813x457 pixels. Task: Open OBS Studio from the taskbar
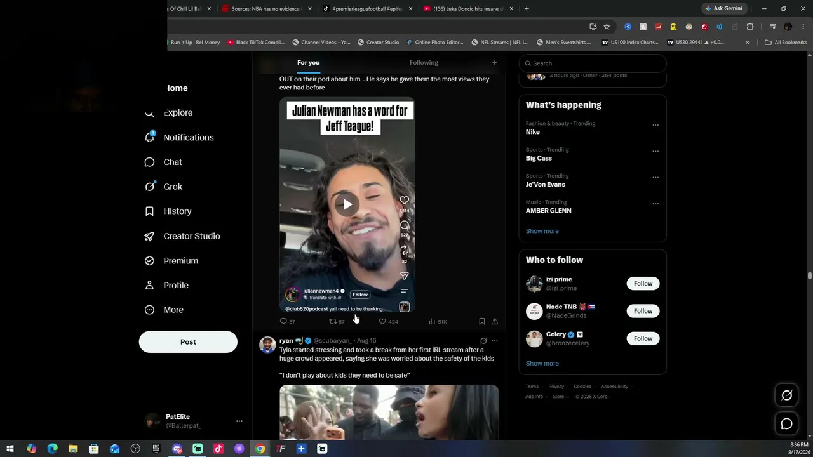tap(135, 449)
